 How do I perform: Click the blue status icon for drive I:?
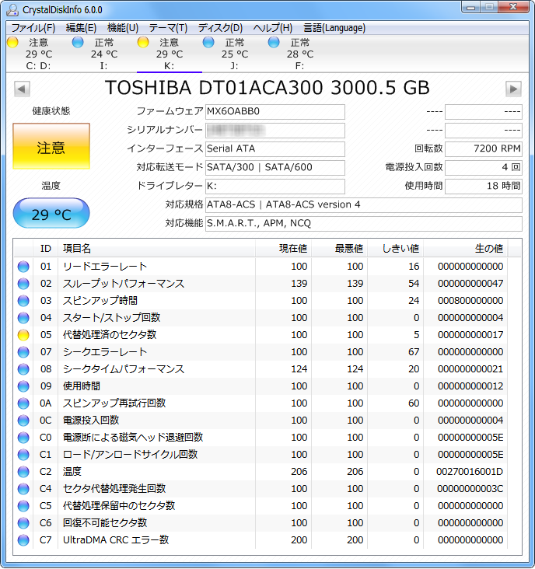[78, 43]
